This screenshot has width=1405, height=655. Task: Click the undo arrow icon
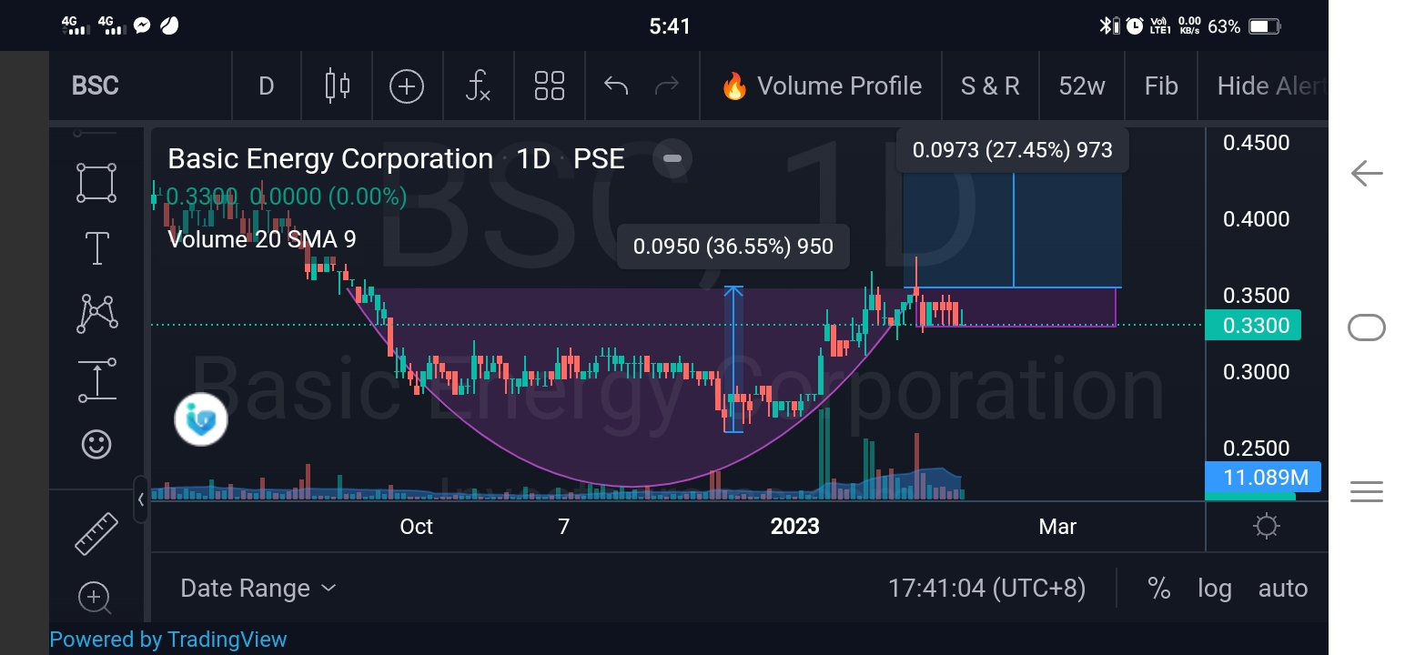click(x=615, y=86)
